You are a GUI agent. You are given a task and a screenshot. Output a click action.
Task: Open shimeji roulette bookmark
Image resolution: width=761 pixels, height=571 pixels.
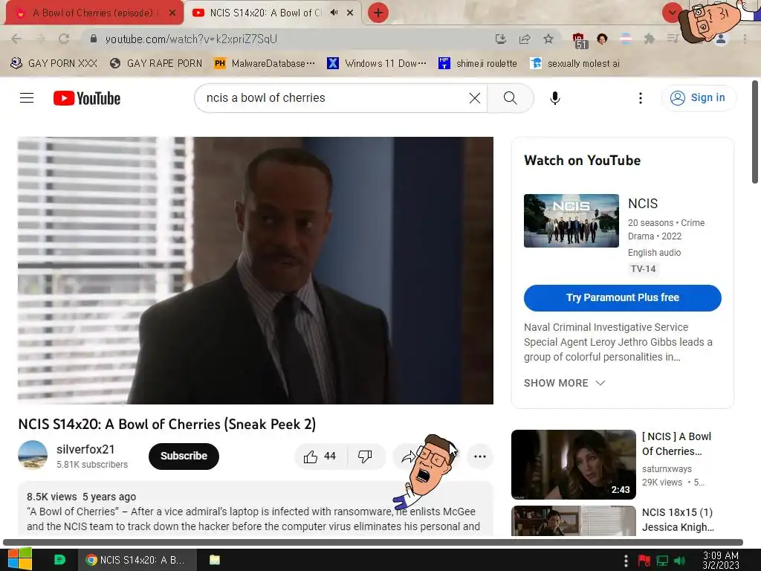(x=478, y=63)
